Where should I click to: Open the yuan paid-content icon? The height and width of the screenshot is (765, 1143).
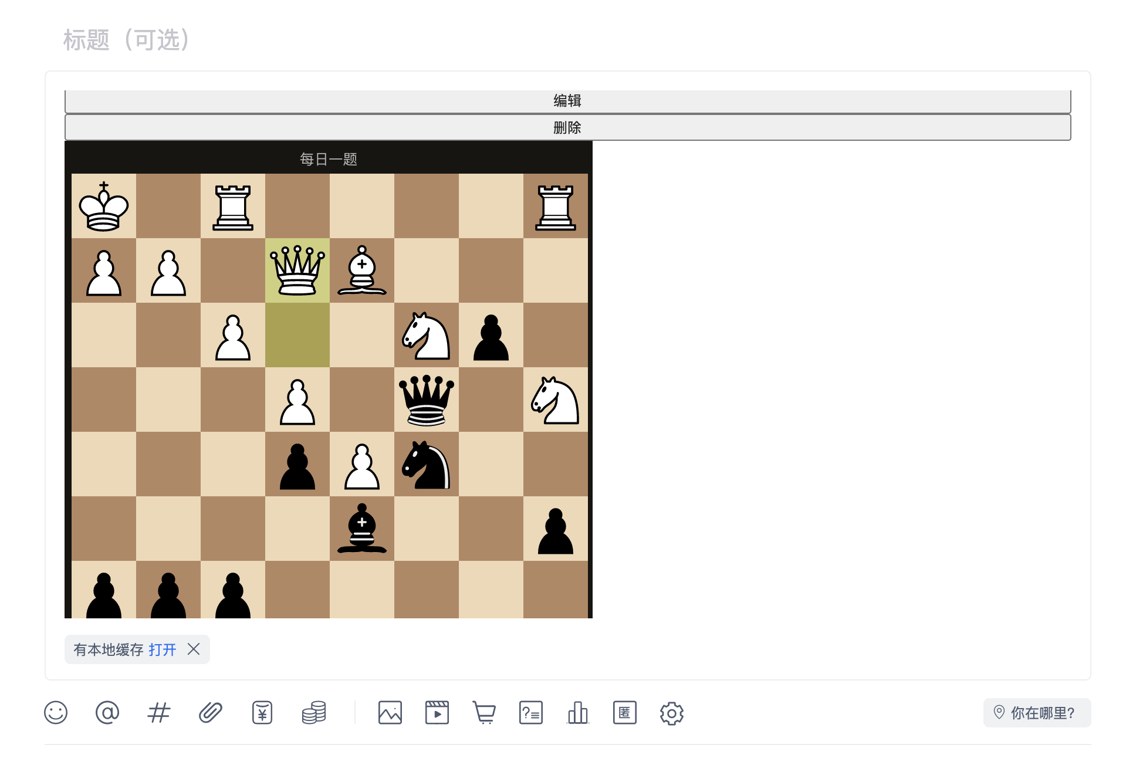pyautogui.click(x=262, y=713)
